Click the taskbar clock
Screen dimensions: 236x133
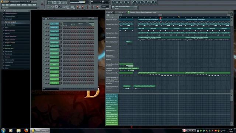point(230,130)
